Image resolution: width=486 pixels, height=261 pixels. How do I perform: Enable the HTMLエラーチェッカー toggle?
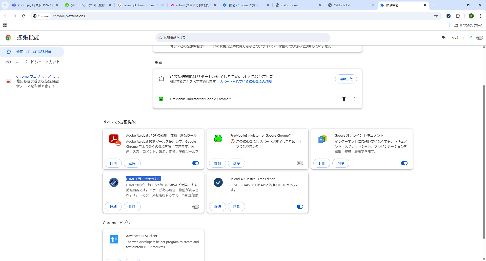point(196,207)
